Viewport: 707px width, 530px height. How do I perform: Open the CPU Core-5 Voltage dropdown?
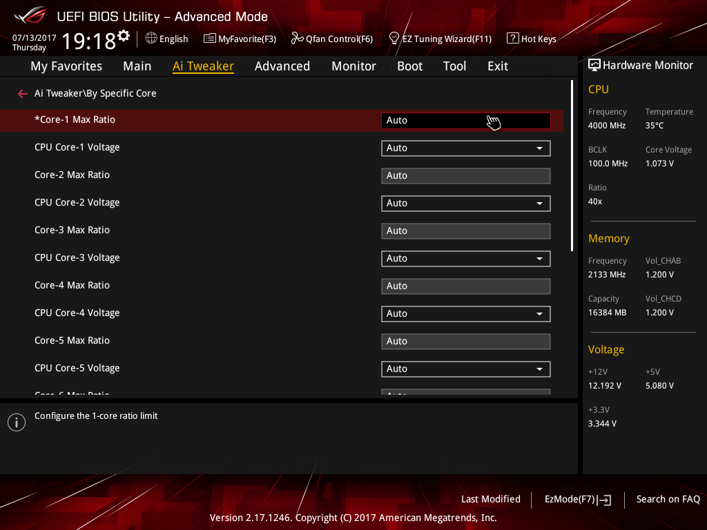(x=466, y=369)
